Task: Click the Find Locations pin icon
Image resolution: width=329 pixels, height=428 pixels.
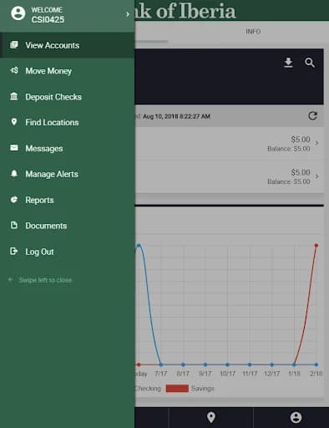Action: [x=14, y=122]
